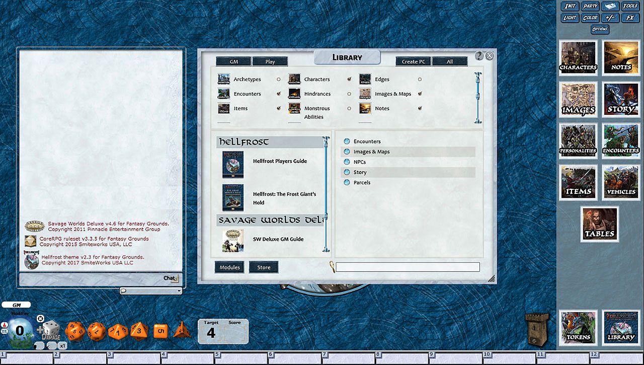This screenshot has width=644, height=365.
Task: Click the Archetypes category icon in Library
Action: click(x=224, y=79)
